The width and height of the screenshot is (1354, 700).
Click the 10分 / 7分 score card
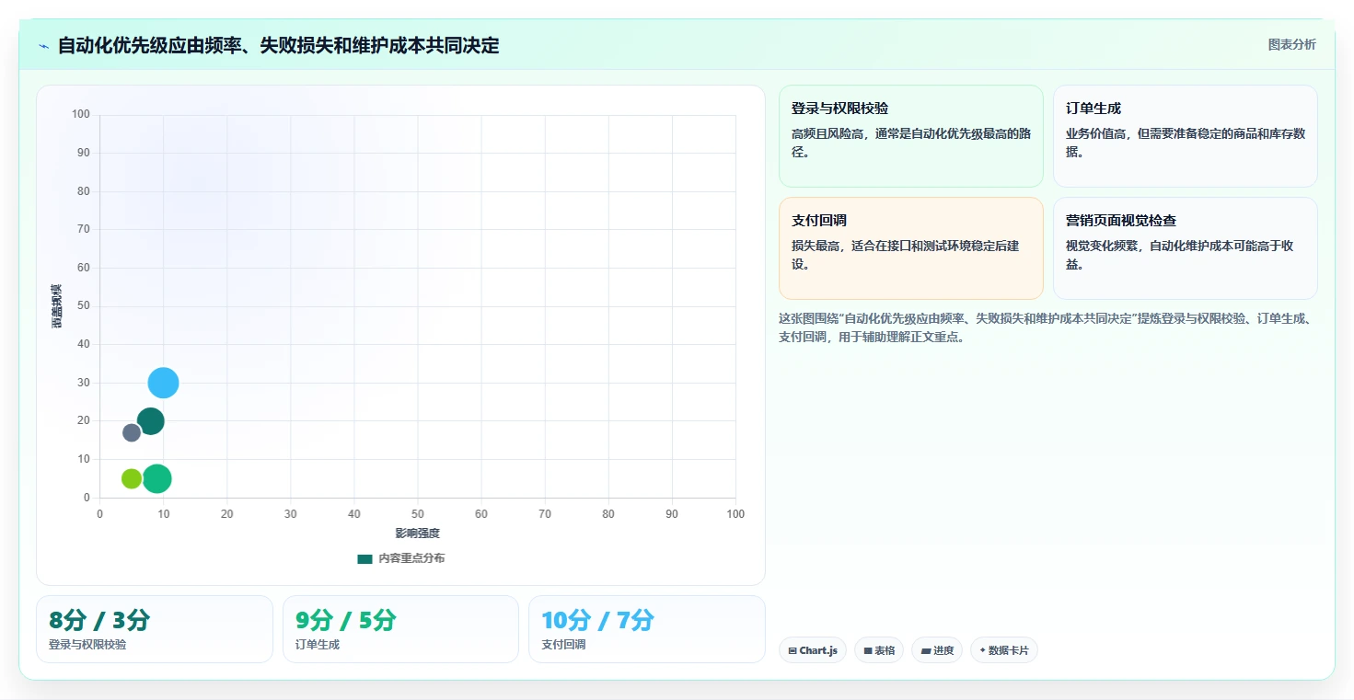tap(647, 629)
